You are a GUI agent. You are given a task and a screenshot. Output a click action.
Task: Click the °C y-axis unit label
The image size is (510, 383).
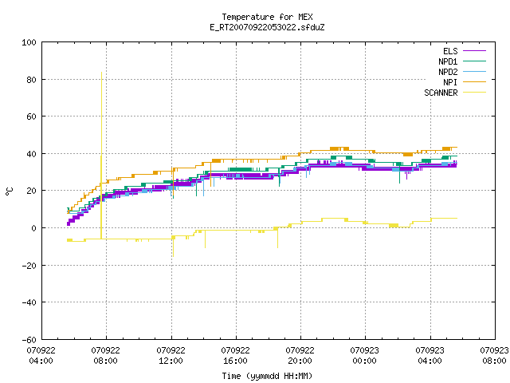coord(9,191)
